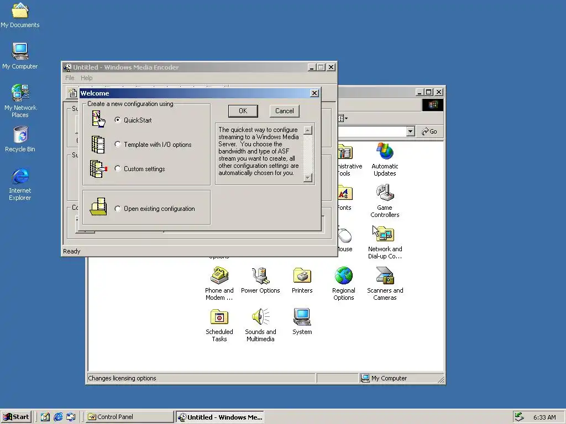
Task: Open System in Control Panel
Action: [302, 322]
